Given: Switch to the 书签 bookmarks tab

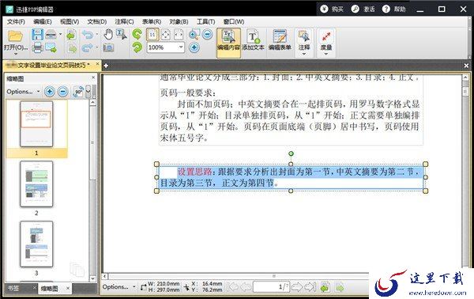Looking at the screenshot, I should point(13,288).
